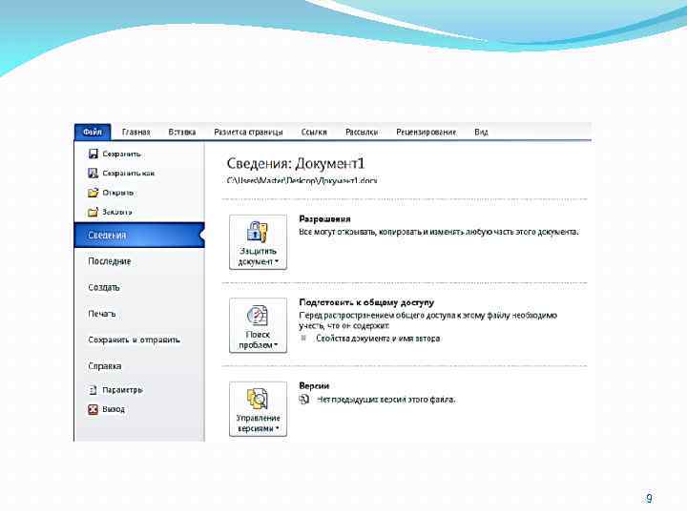Click Свойства документа и имя автора text
Screen dimensions: 687x515
point(378,338)
